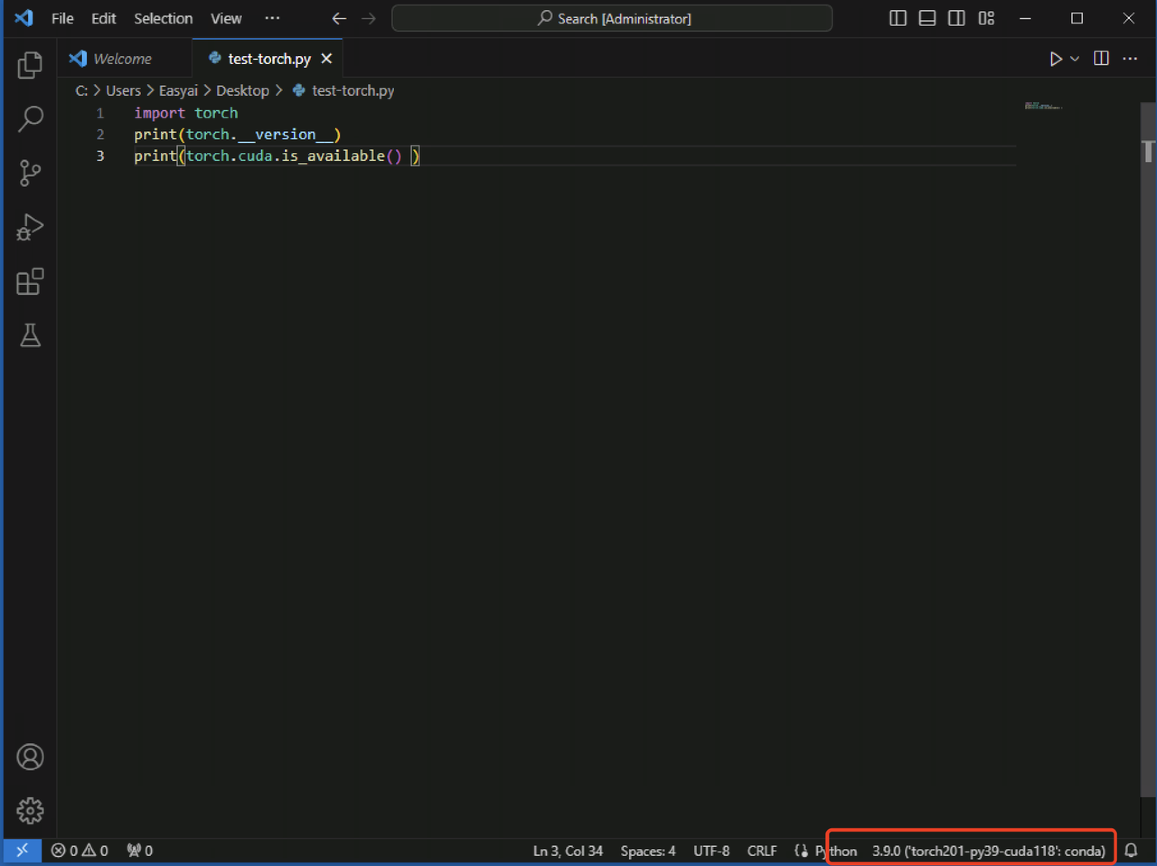The height and width of the screenshot is (866, 1157).
Task: Open the Selection menu
Action: (x=163, y=19)
